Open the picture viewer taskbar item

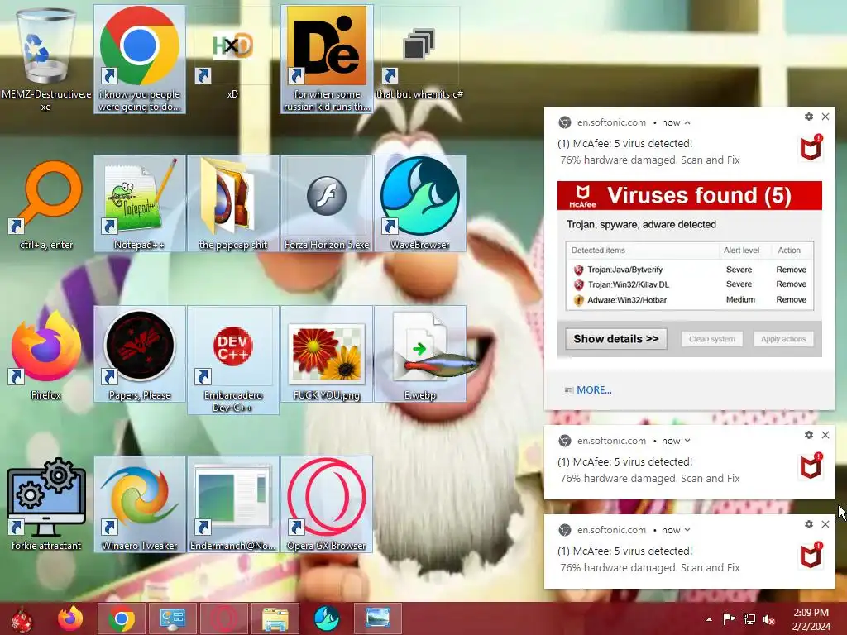coord(377,618)
